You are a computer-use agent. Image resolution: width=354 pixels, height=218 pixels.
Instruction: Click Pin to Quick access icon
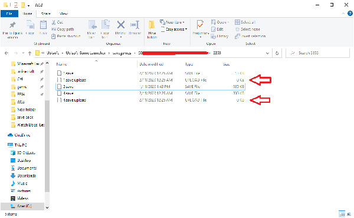click(x=12, y=25)
